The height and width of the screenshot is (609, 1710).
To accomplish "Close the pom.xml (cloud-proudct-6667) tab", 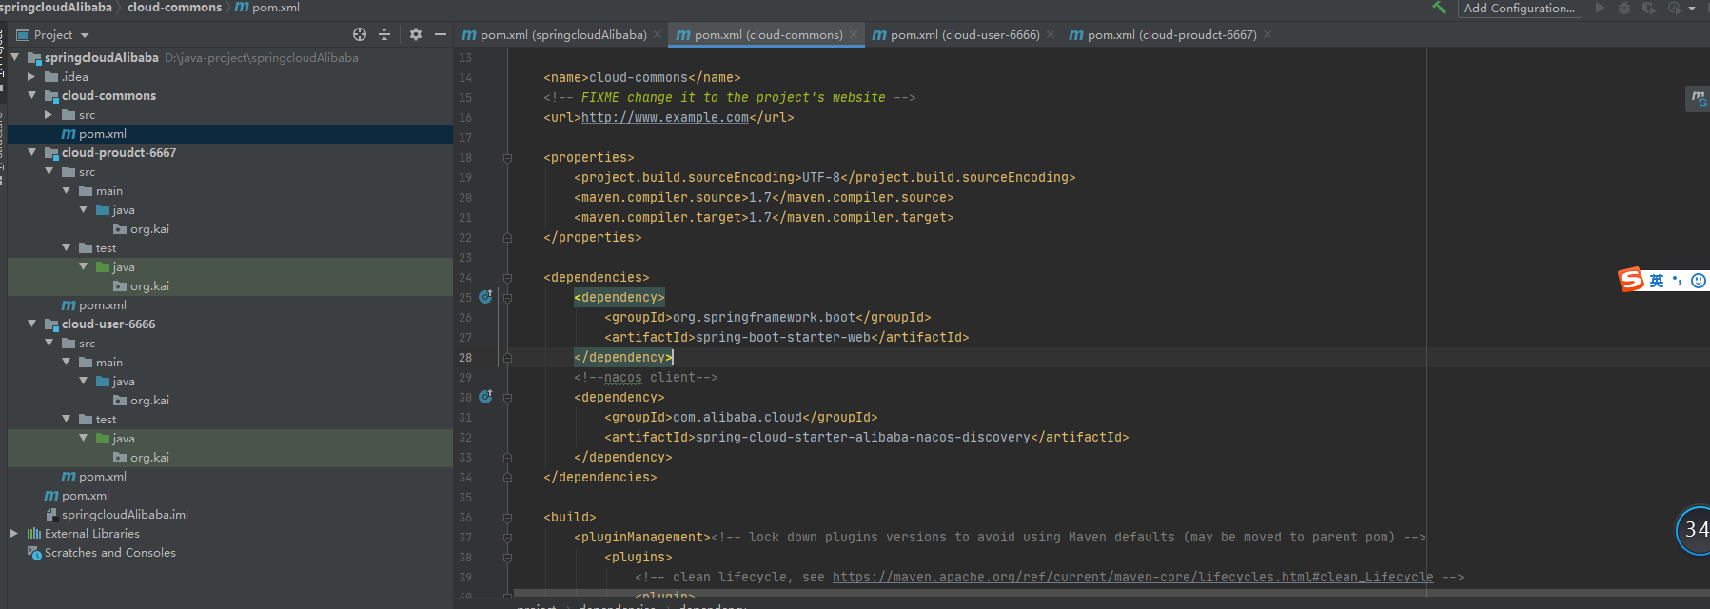I will point(1268,34).
